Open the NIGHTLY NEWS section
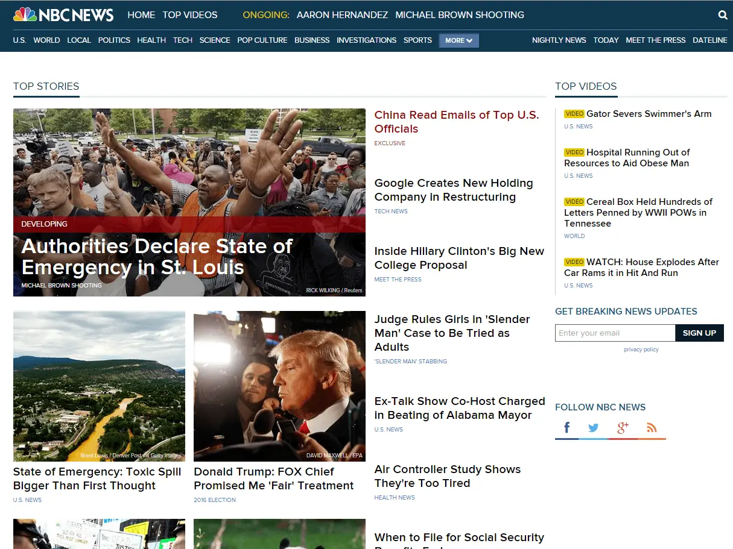 tap(559, 40)
